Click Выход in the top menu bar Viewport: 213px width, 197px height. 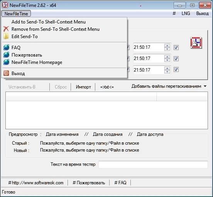click(x=203, y=13)
